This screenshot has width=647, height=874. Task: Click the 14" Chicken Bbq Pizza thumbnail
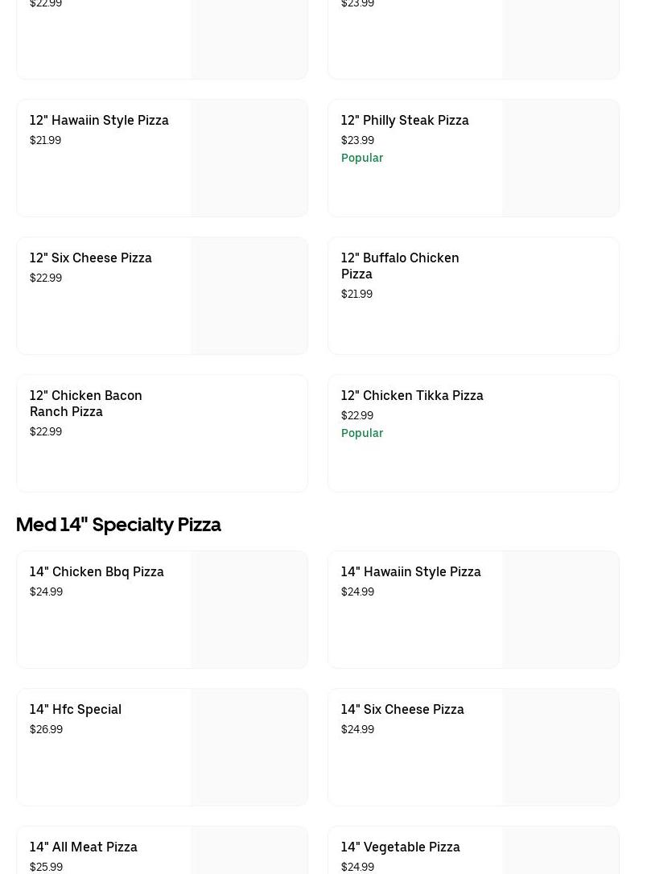[x=249, y=609]
